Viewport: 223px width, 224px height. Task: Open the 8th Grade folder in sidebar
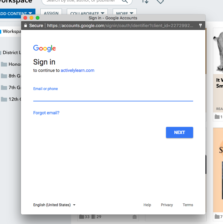[x=11, y=76]
